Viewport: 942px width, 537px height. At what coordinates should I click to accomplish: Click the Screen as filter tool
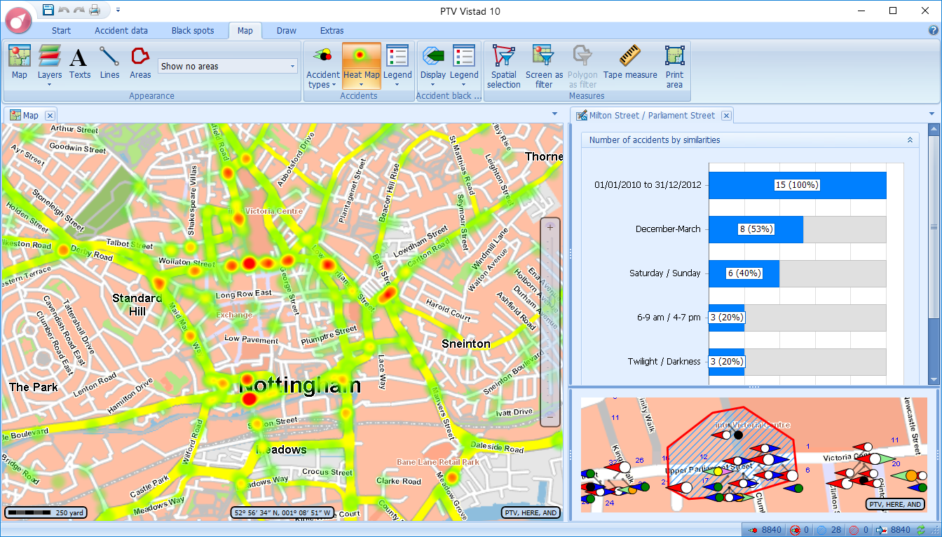(x=544, y=67)
